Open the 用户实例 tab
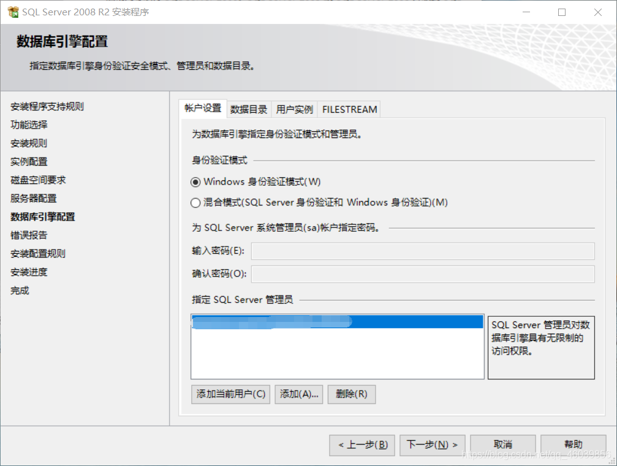This screenshot has width=617, height=466. pyautogui.click(x=294, y=110)
